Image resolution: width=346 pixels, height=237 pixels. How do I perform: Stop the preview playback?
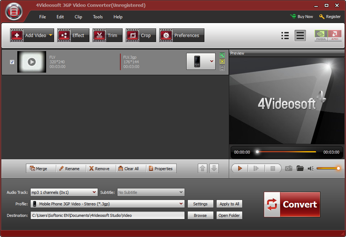coord(273,169)
